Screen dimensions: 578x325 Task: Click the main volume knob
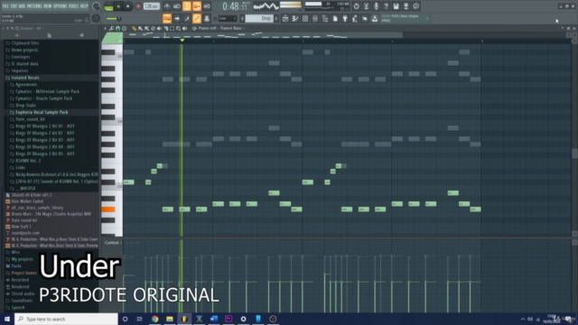pyautogui.click(x=97, y=6)
